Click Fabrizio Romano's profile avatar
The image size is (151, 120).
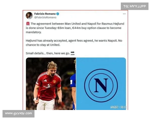pos(29,15)
